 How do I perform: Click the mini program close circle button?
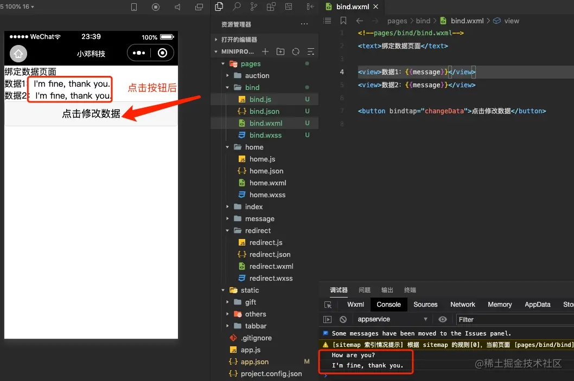[x=163, y=53]
